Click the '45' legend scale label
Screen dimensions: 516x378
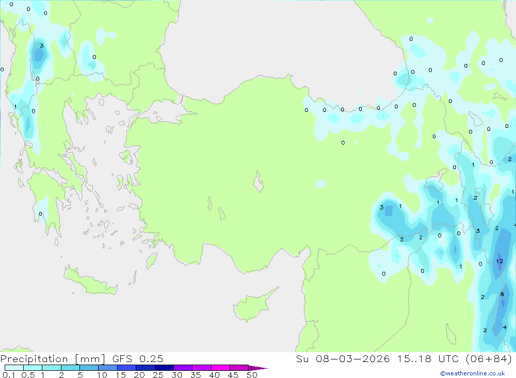(233, 375)
